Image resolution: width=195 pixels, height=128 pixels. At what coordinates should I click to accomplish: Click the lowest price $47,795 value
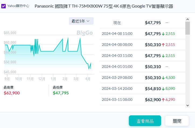click(61, 93)
